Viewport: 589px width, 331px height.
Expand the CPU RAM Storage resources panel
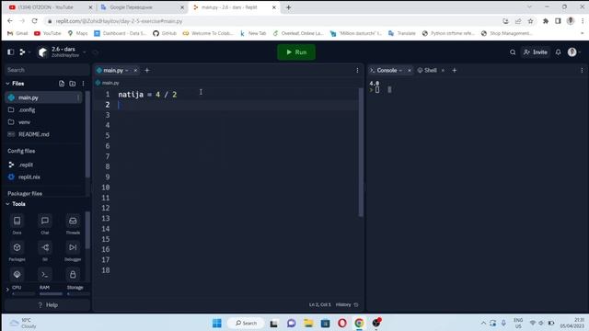[x=7, y=290]
